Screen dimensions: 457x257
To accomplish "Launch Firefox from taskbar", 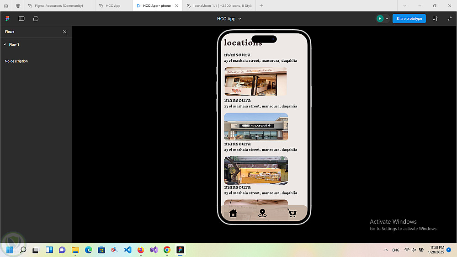I will tap(141, 250).
